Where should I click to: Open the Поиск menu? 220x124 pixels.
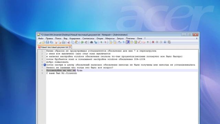click(x=58, y=38)
